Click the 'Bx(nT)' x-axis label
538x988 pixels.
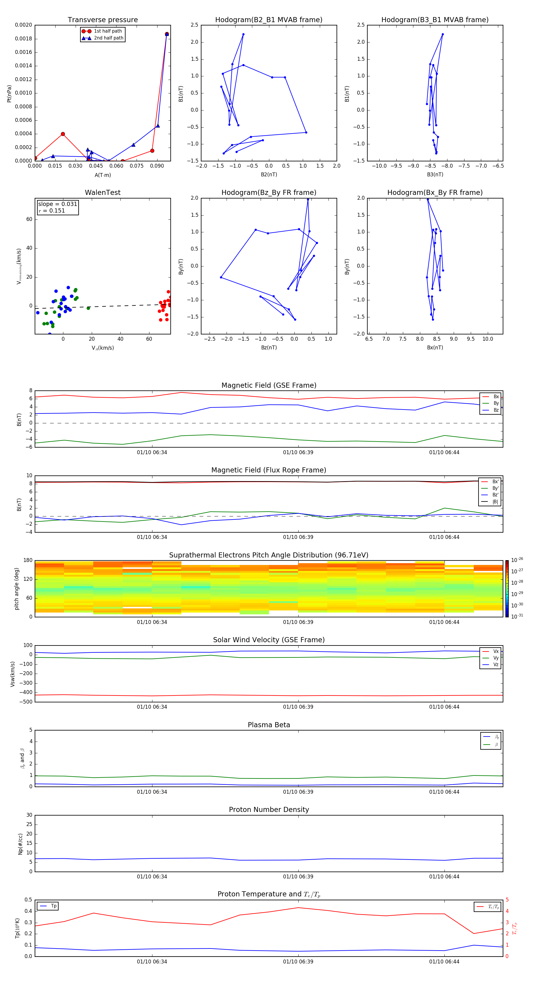435,348
